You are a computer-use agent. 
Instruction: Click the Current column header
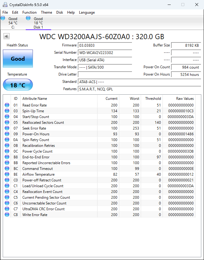(x=108, y=99)
